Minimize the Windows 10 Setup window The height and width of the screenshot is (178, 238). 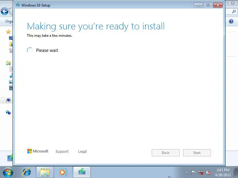click(x=198, y=5)
